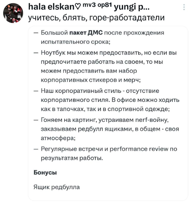Click the author's profile avatar

click(13, 13)
